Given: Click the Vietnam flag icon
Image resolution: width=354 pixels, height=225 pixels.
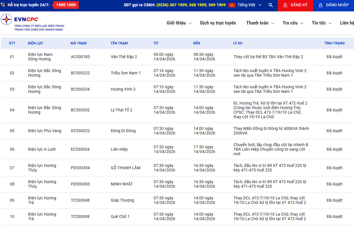Looking at the screenshot, I should 232,5.
